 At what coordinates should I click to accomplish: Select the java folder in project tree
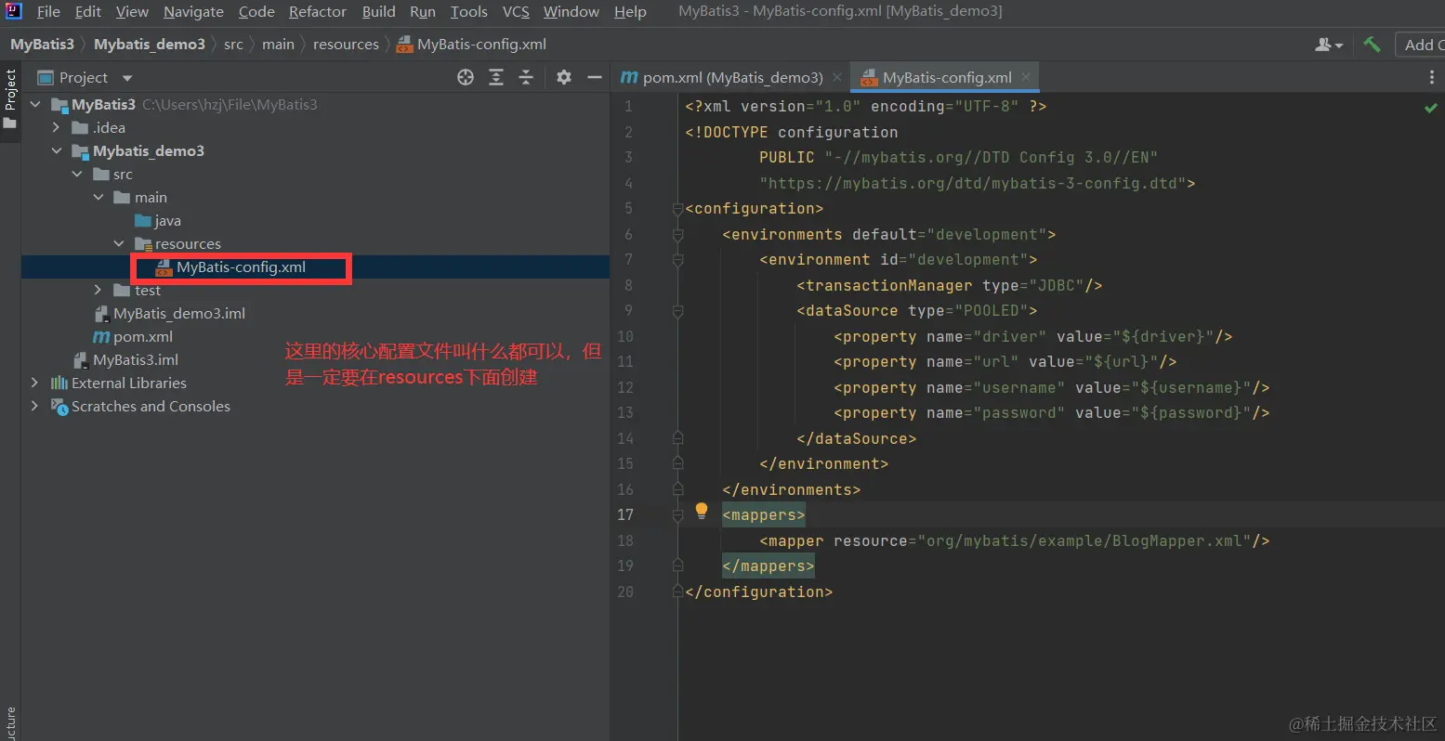point(157,220)
